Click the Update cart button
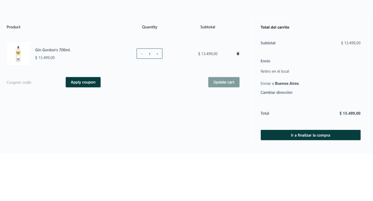373x201 pixels. point(224,82)
